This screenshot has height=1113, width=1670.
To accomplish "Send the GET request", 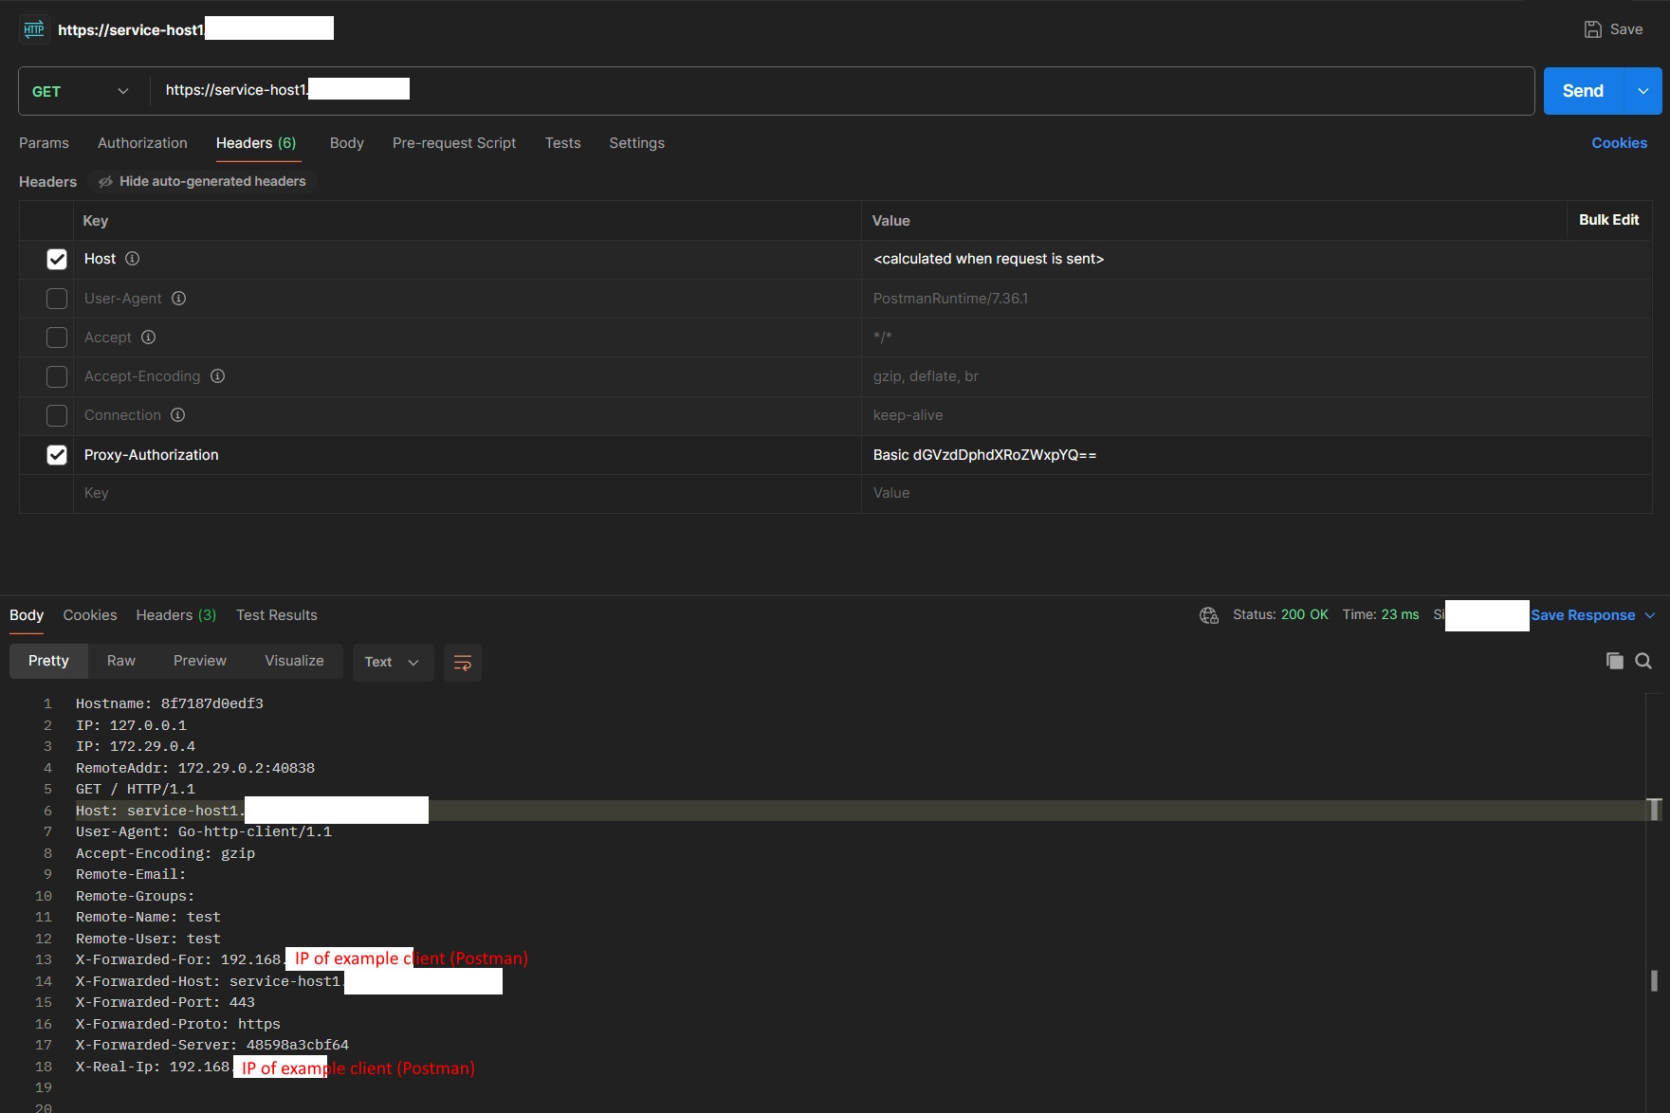I will pyautogui.click(x=1584, y=91).
